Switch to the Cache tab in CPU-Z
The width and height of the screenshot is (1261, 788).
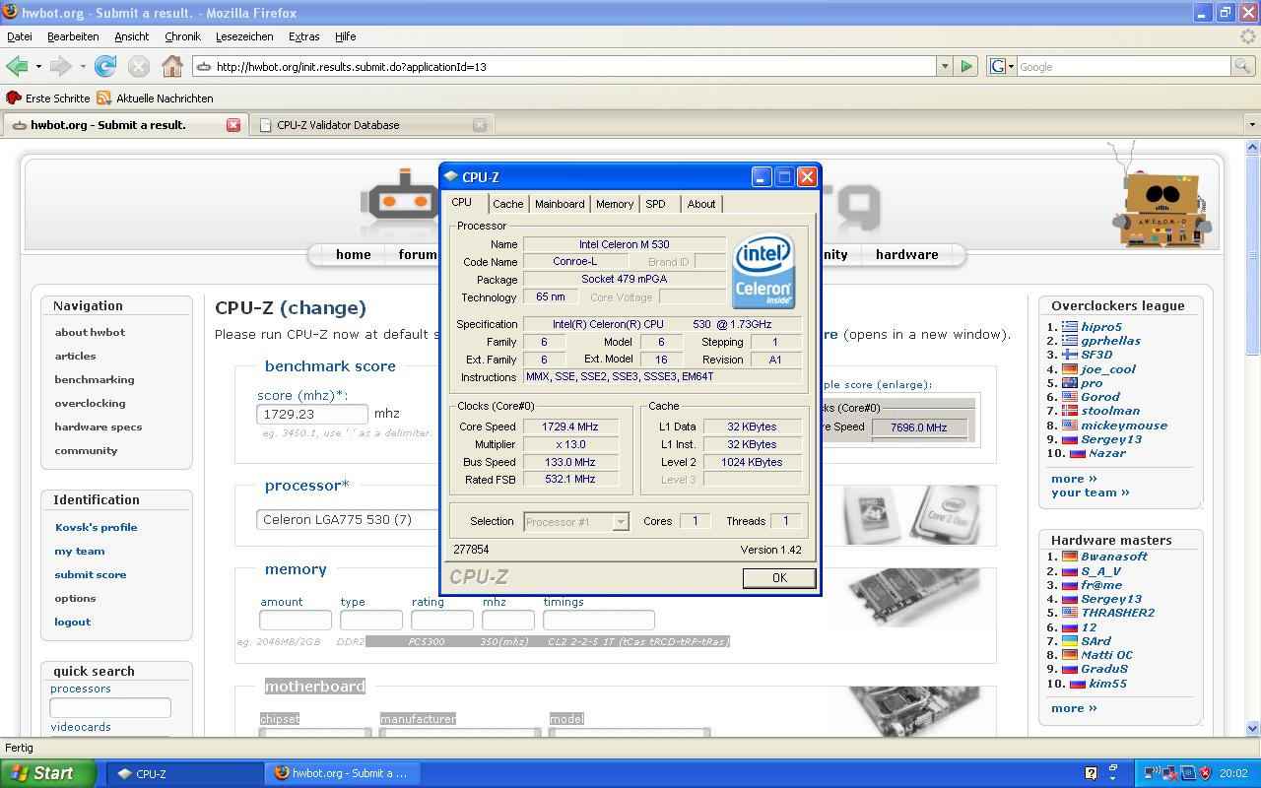click(x=508, y=204)
